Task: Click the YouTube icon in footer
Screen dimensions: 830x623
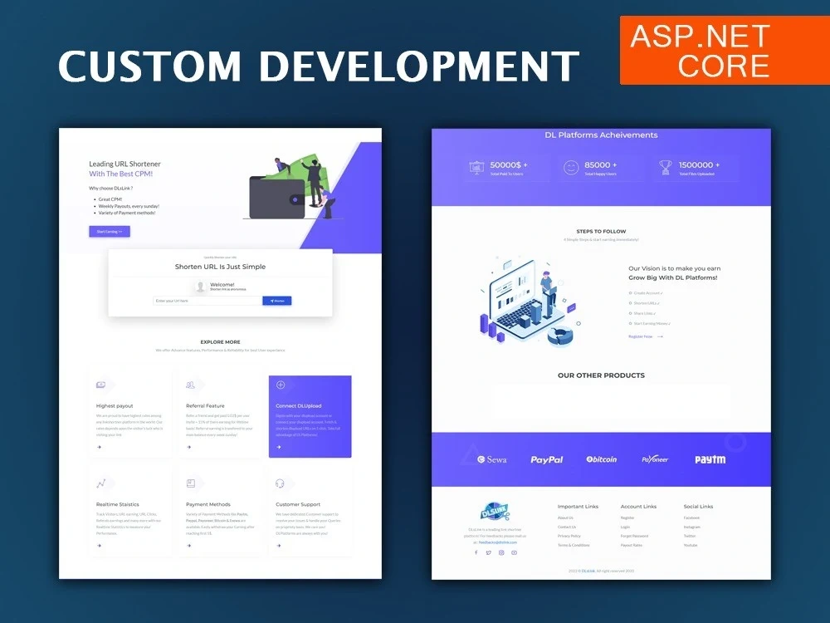Action: click(x=514, y=552)
